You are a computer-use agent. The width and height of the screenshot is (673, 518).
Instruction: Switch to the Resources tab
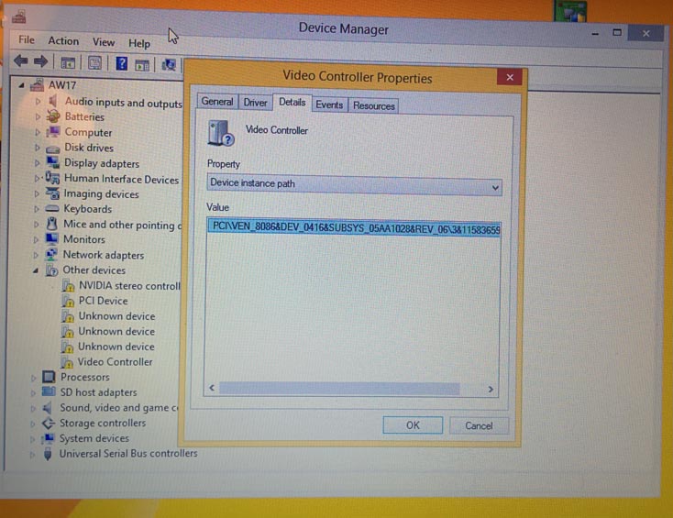pyautogui.click(x=374, y=105)
